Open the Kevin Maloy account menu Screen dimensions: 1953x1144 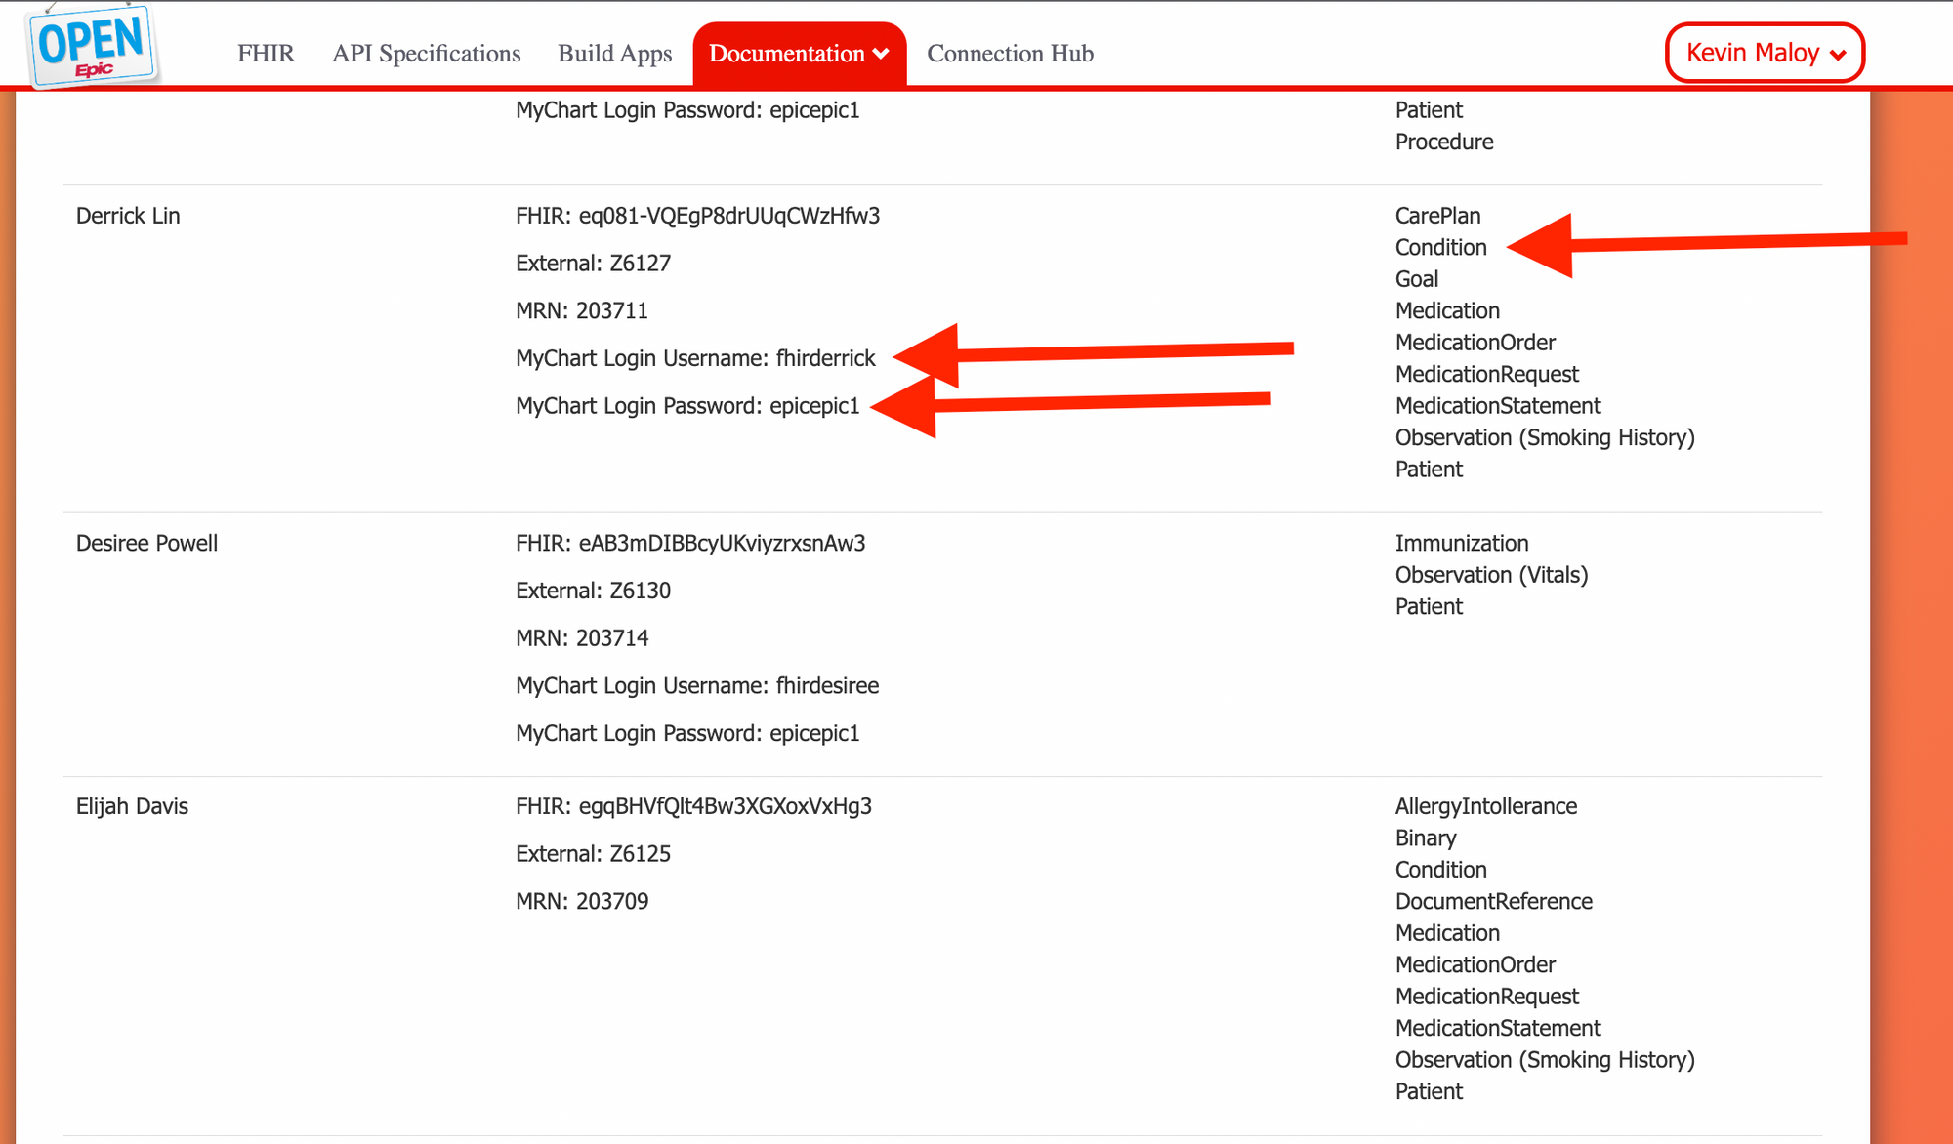pyautogui.click(x=1765, y=53)
